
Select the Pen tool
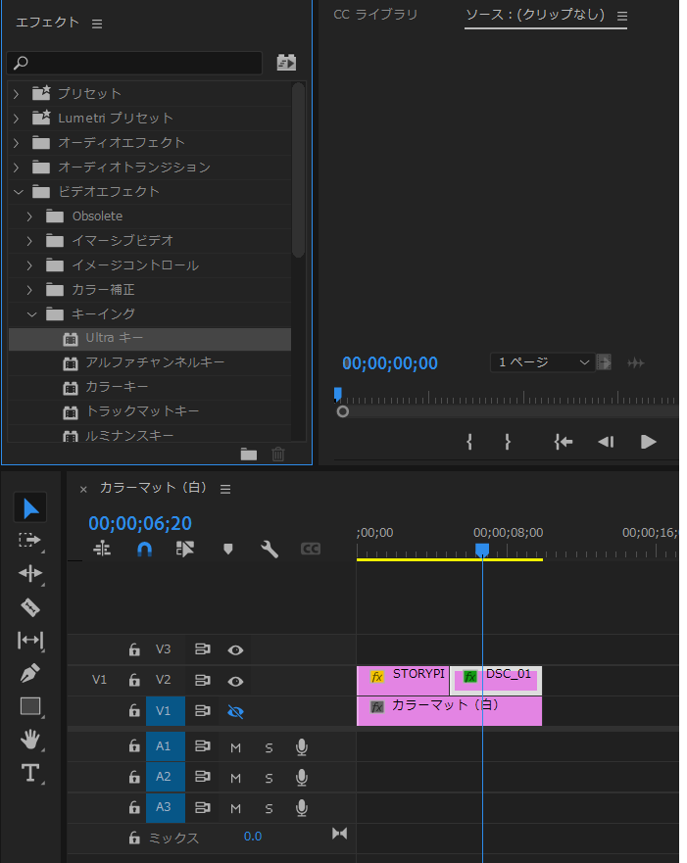click(30, 673)
